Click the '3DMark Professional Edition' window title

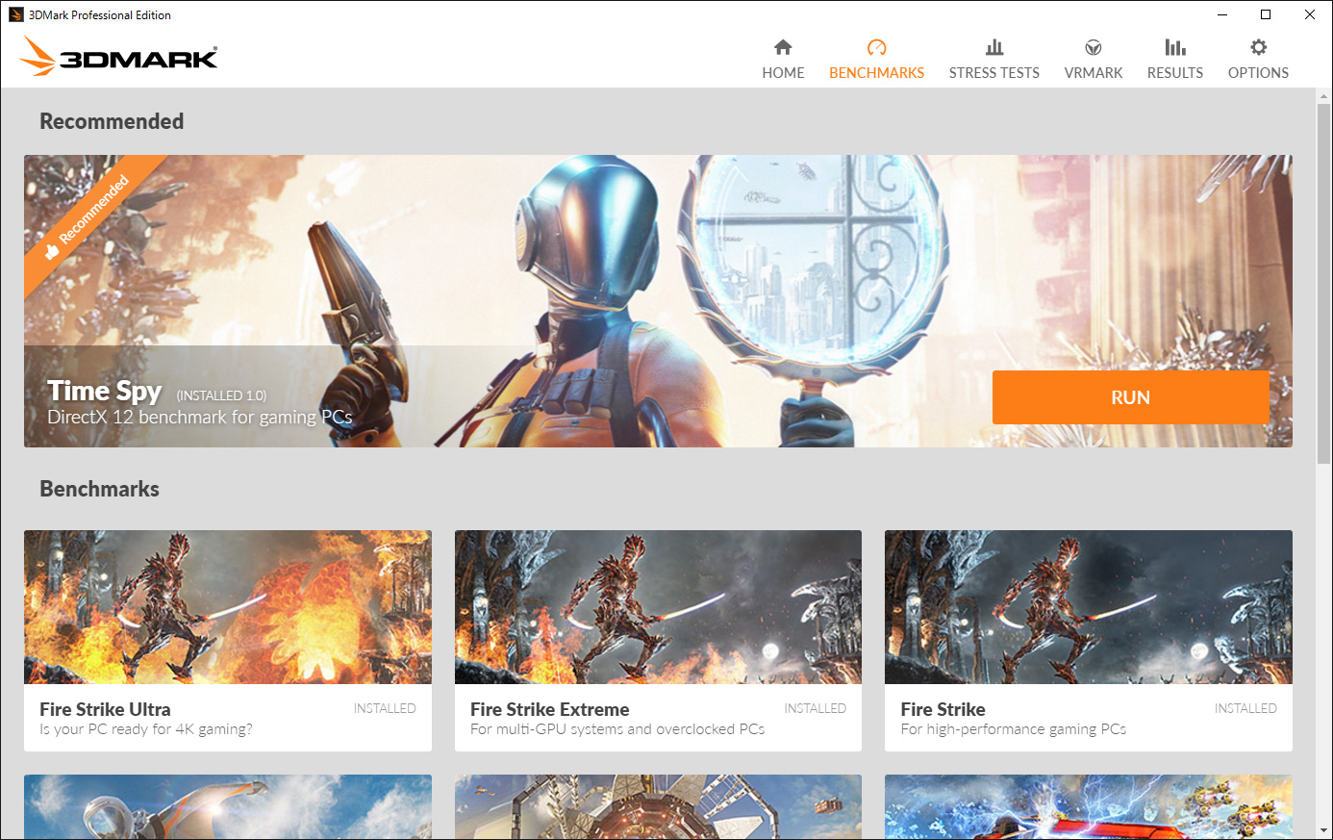pos(100,15)
